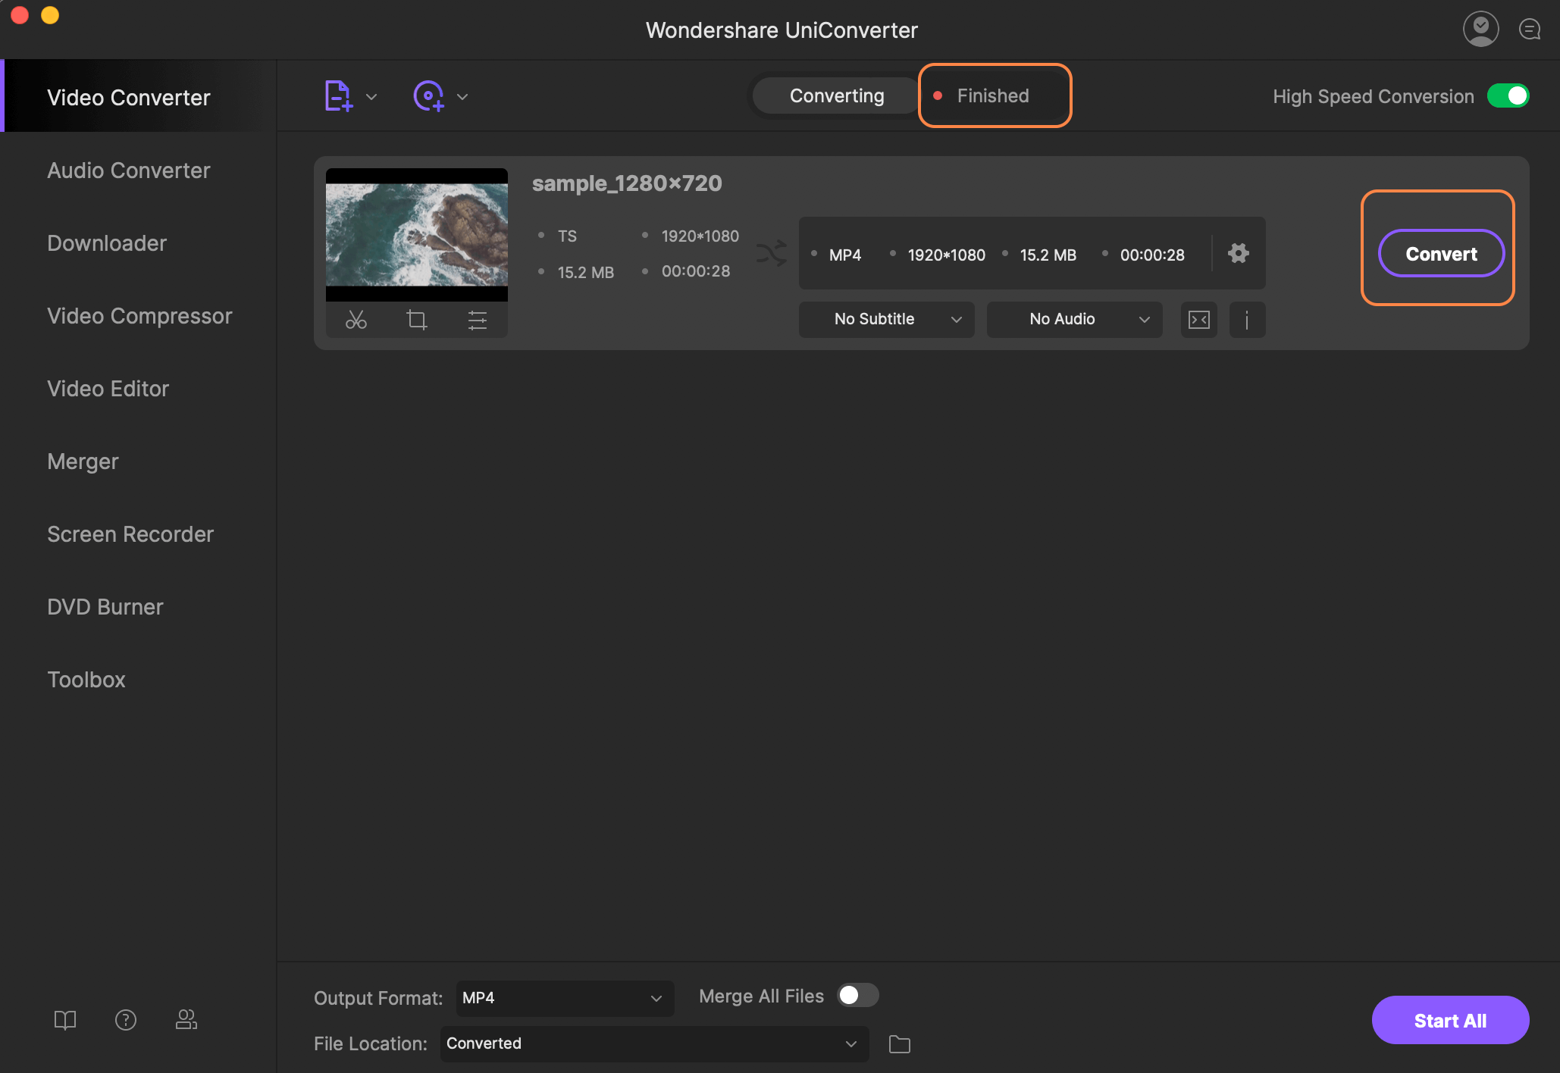Viewport: 1560px width, 1073px height.
Task: Switch to Finished tab
Action: point(992,94)
